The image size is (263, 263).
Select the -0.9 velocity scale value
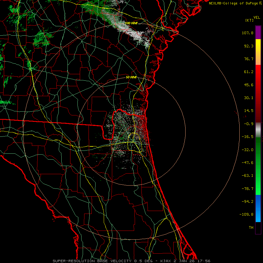(x=249, y=124)
